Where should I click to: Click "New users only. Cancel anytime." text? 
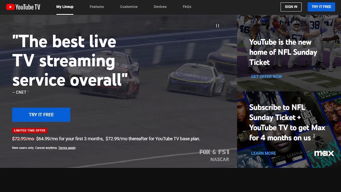pos(35,148)
